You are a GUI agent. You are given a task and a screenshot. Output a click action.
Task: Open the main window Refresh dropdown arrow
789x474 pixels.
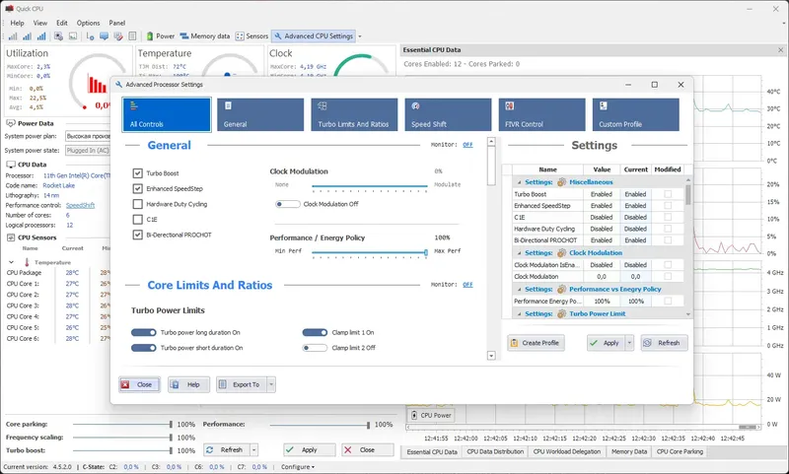click(x=254, y=450)
